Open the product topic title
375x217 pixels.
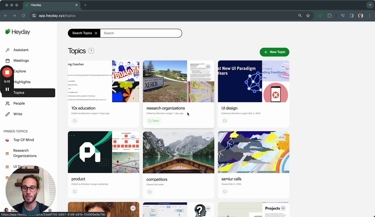pyautogui.click(x=78, y=179)
